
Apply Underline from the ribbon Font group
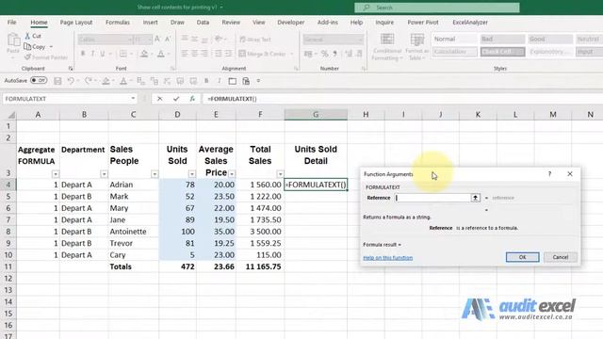click(103, 54)
